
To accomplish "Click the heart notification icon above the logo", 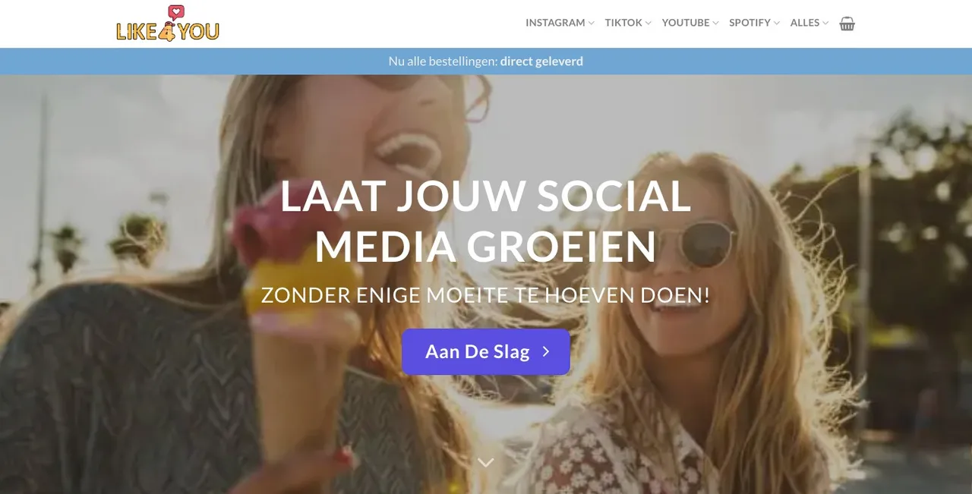I will click(176, 12).
